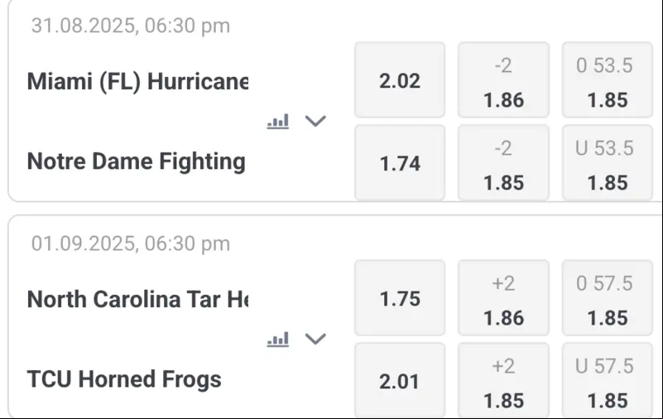Select North Carolina moneyline odds 1.75
663x419 pixels.
(400, 298)
